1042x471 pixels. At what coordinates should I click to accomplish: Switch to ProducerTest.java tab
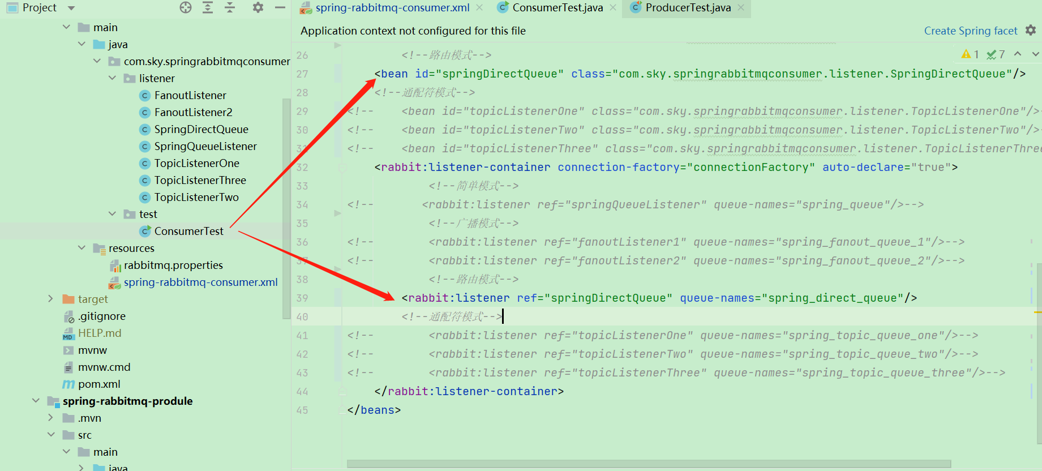coord(688,7)
